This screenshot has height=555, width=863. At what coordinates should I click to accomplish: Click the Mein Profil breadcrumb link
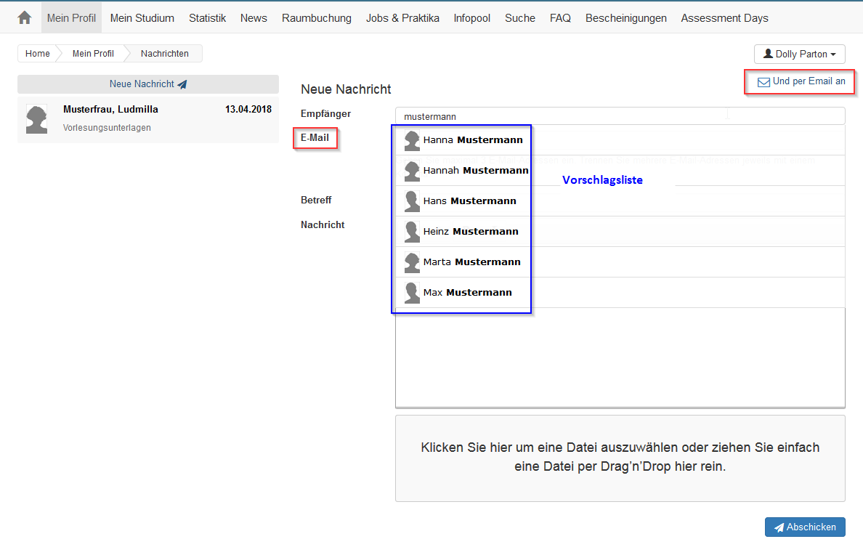pyautogui.click(x=93, y=54)
